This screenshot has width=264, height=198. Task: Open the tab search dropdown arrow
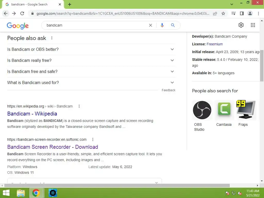point(232,4)
